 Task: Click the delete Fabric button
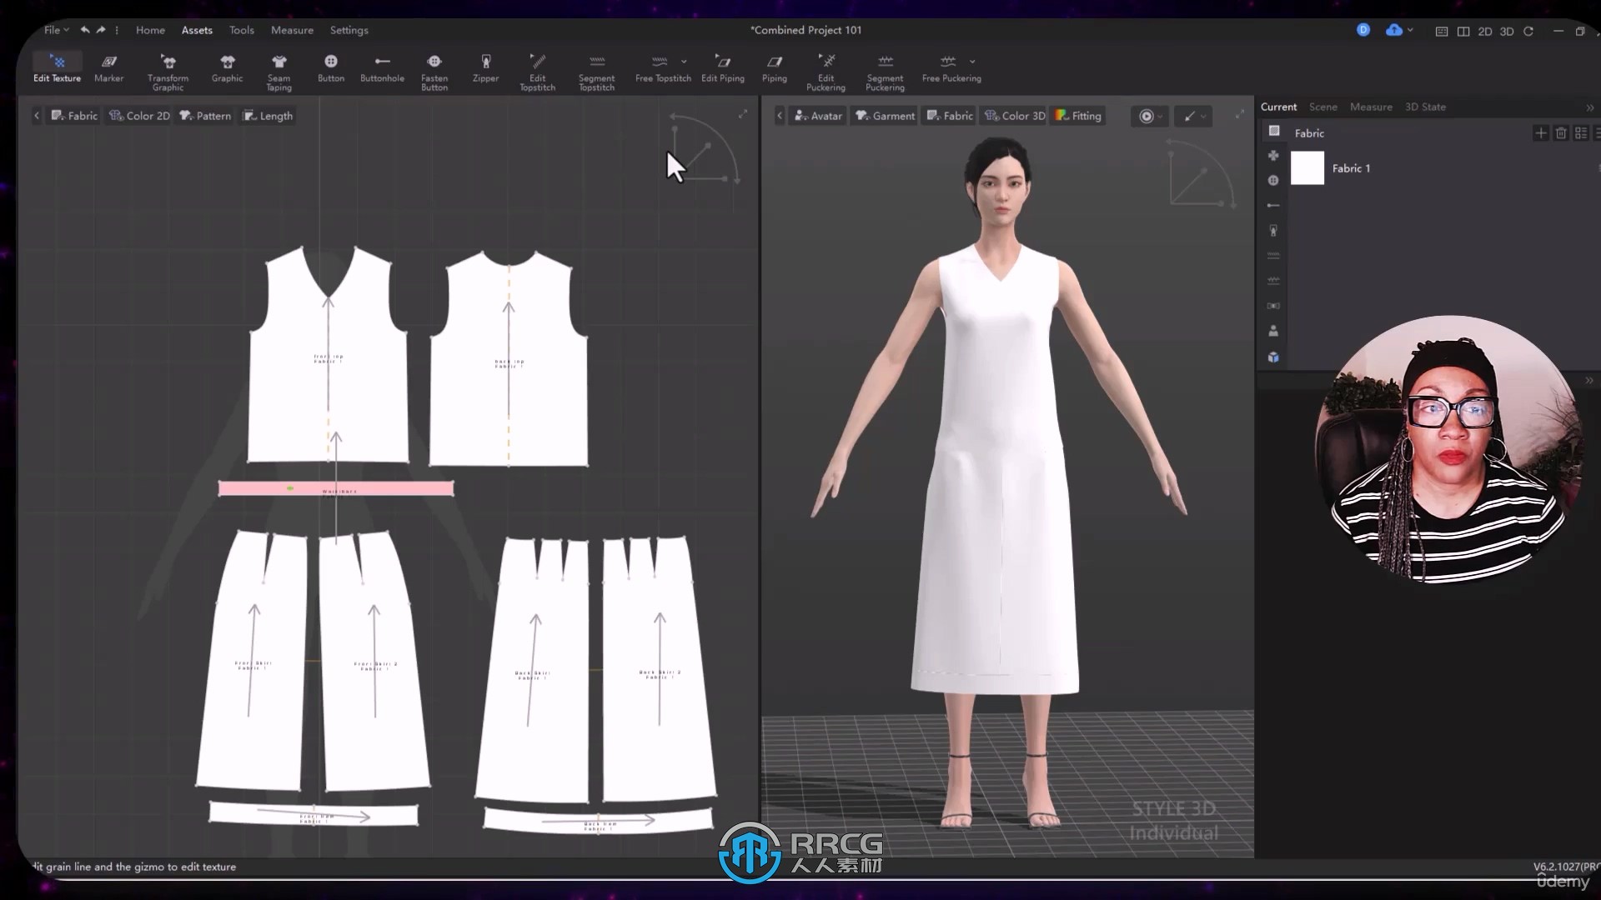[1560, 132]
